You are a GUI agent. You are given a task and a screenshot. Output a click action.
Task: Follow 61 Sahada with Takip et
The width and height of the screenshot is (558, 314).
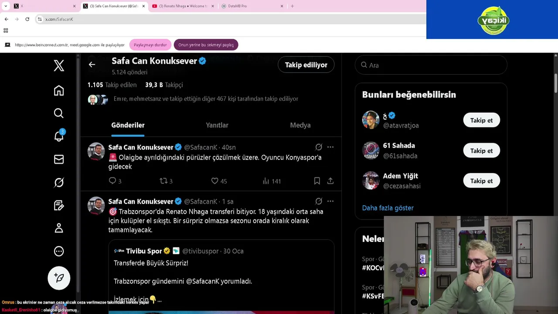pyautogui.click(x=481, y=151)
